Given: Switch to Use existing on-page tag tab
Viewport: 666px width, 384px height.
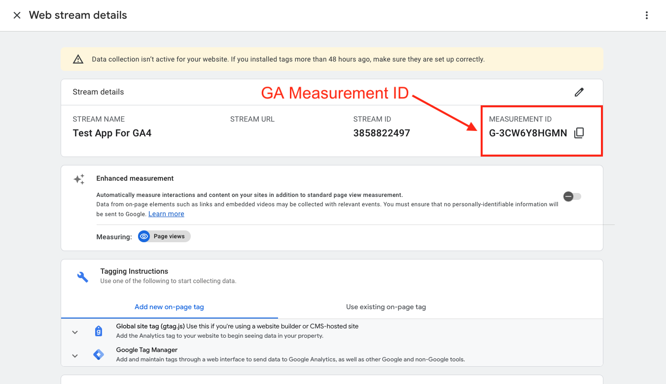Looking at the screenshot, I should [386, 307].
